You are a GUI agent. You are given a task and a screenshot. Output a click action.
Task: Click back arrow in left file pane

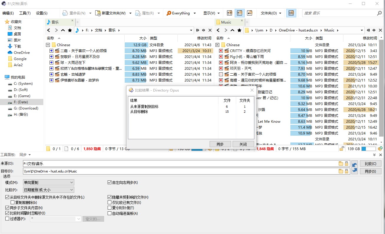point(49,30)
